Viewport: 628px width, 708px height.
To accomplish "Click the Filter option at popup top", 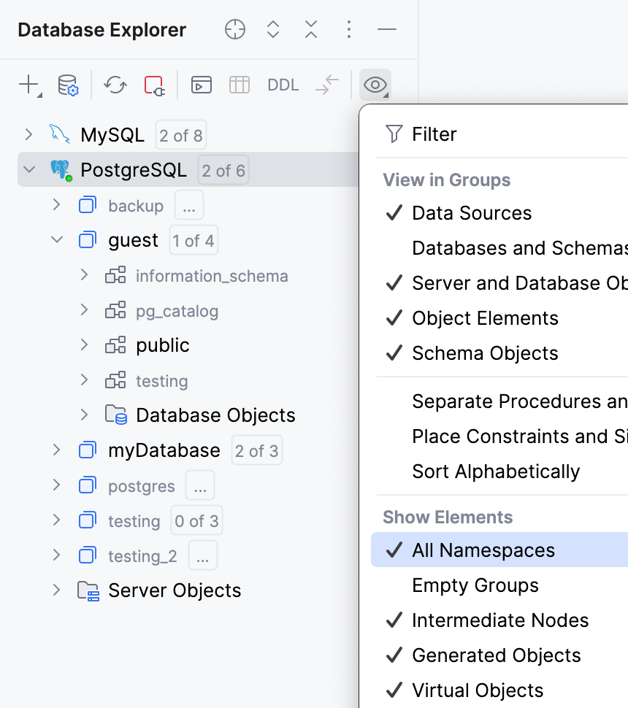I will (436, 134).
